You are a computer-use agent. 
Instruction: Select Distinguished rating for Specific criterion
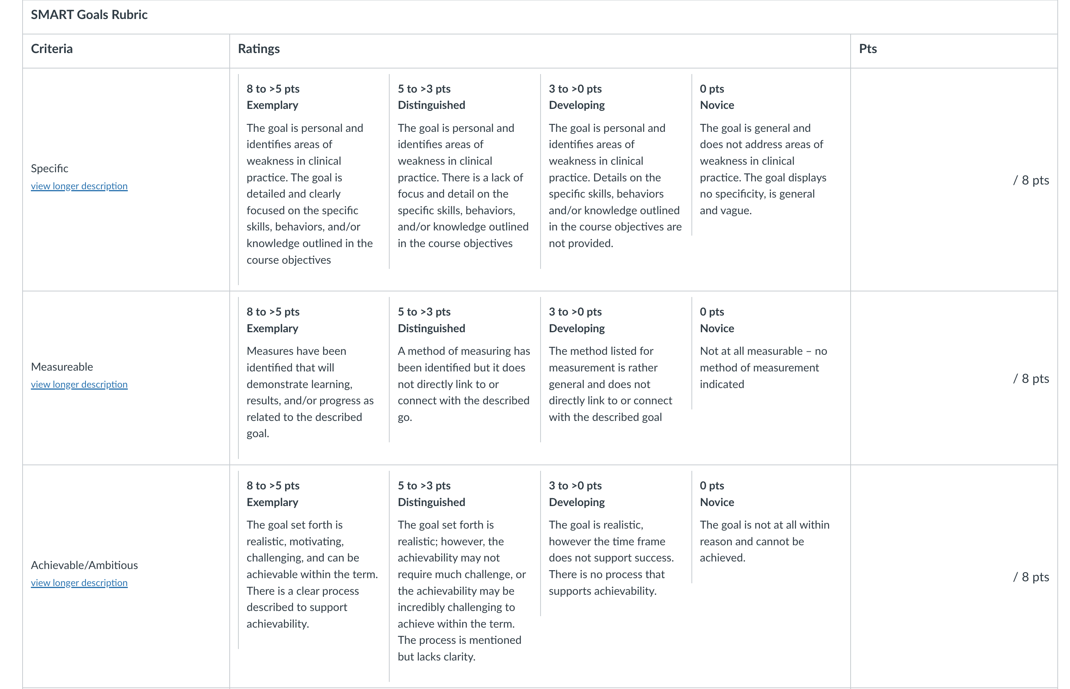(x=465, y=171)
